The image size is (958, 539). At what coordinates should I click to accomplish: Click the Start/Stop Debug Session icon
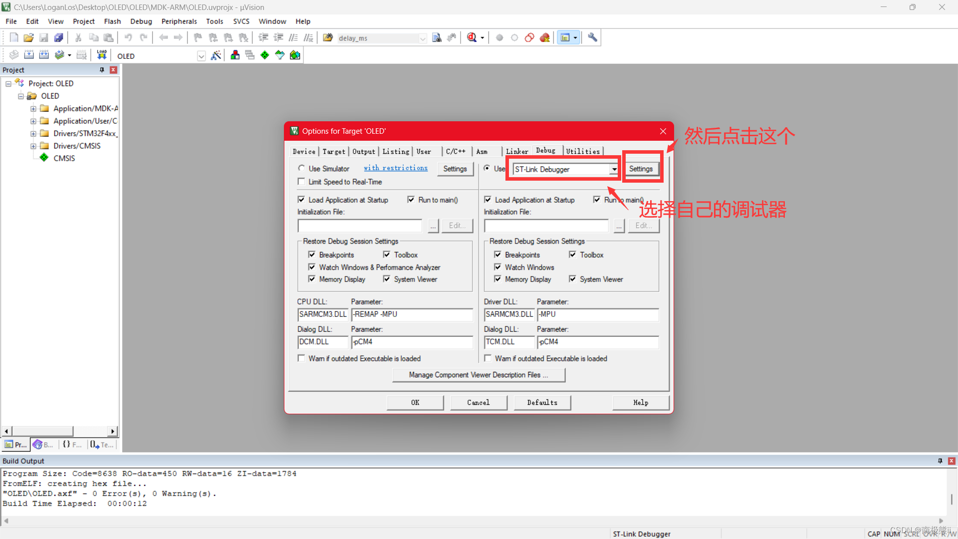(472, 38)
